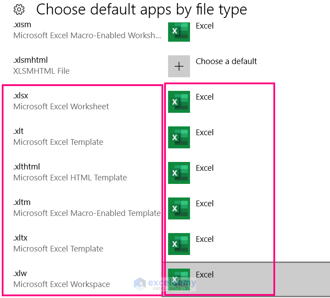This screenshot has width=330, height=298.
Task: Click the Excel label for .xlsm
Action: (204, 26)
